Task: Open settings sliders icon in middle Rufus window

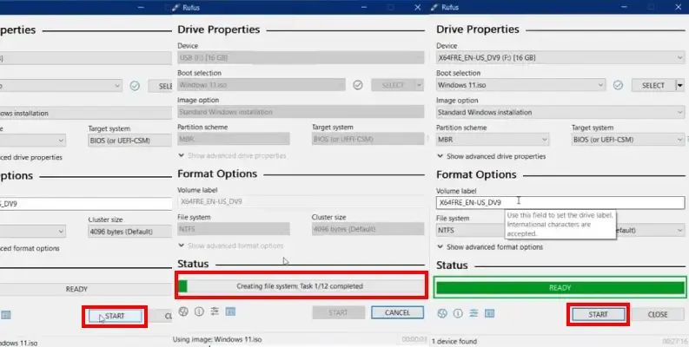Action: [x=215, y=311]
